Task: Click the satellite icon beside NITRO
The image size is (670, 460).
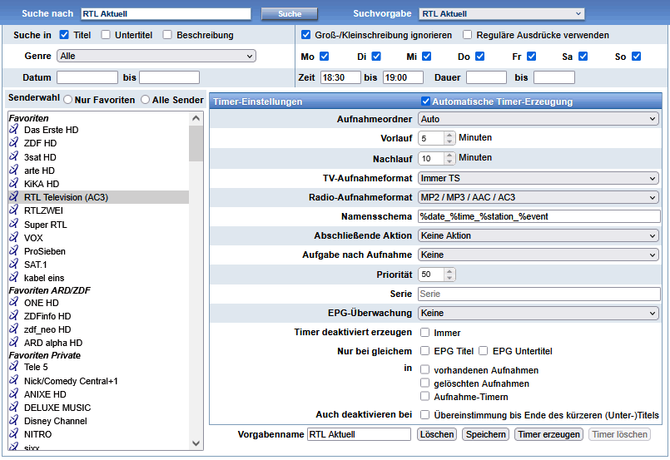Action: coord(14,434)
